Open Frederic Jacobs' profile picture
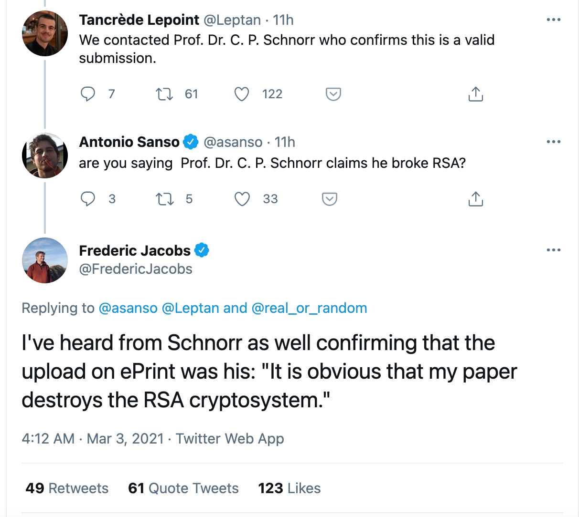Image resolution: width=579 pixels, height=517 pixels. point(44,260)
